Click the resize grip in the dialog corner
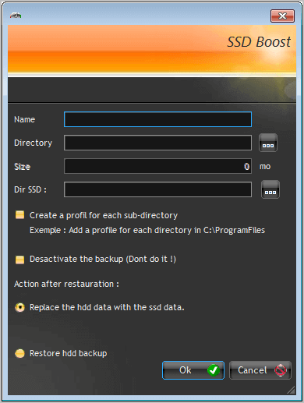This screenshot has width=304, height=403. coord(292,390)
